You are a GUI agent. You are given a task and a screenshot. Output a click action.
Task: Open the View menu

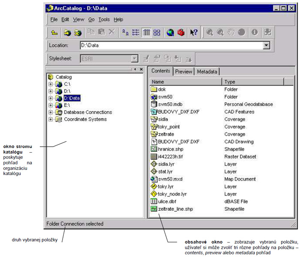coord(78,20)
